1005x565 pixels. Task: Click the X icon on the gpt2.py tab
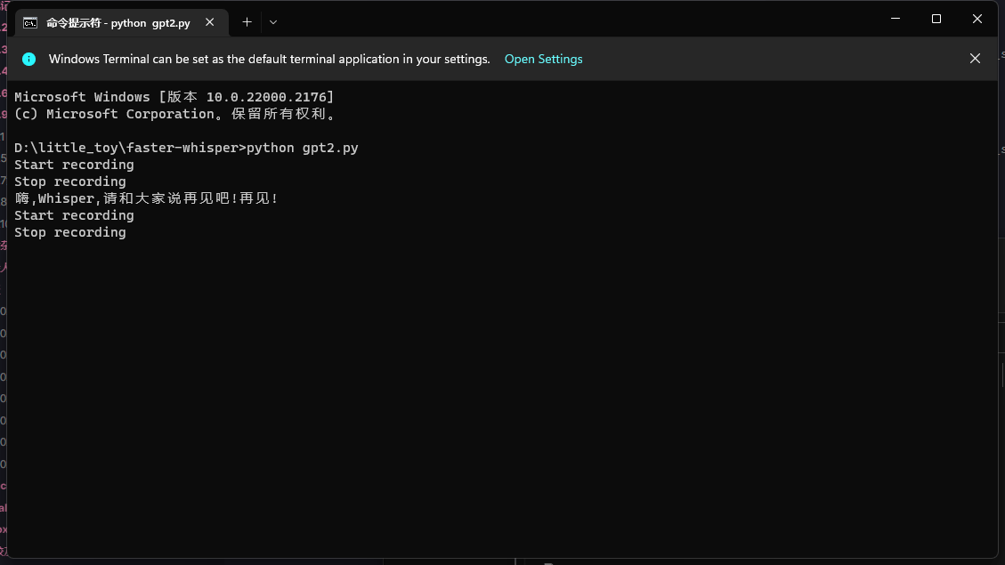[210, 21]
